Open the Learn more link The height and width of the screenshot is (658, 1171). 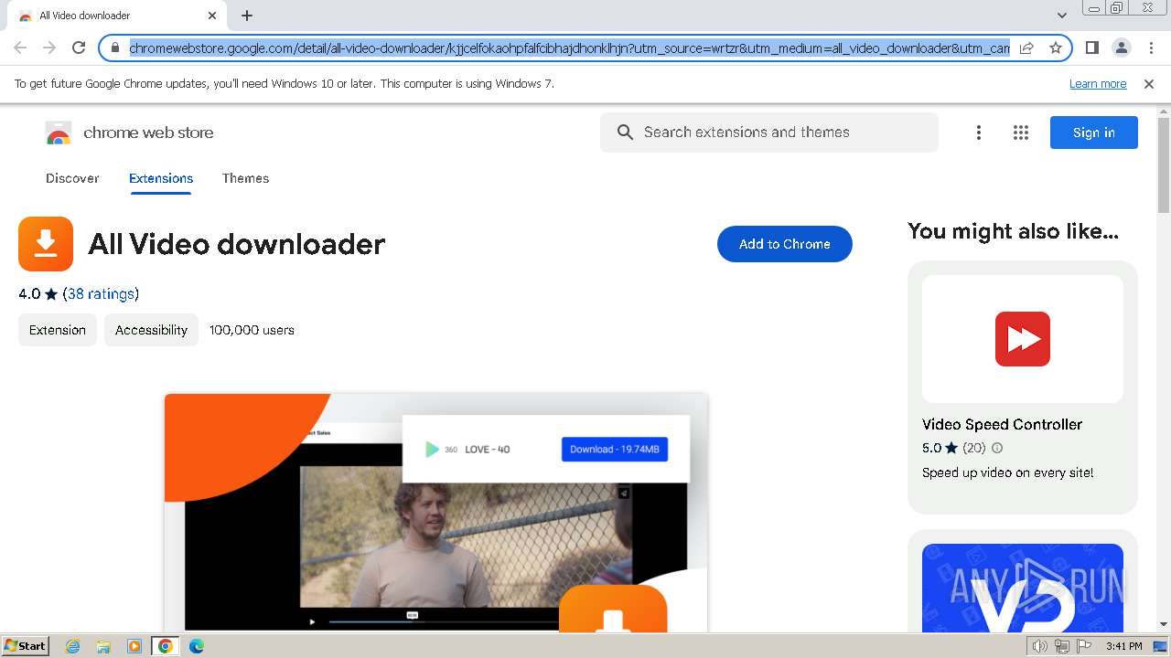coord(1098,84)
